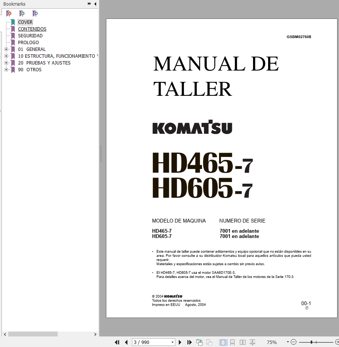Screen dimensions: 339x347
Task: Click the page number field showing 3 / 990
Action: click(x=151, y=342)
